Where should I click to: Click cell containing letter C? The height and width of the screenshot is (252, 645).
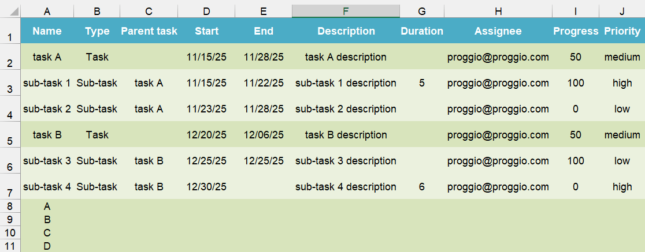click(47, 233)
